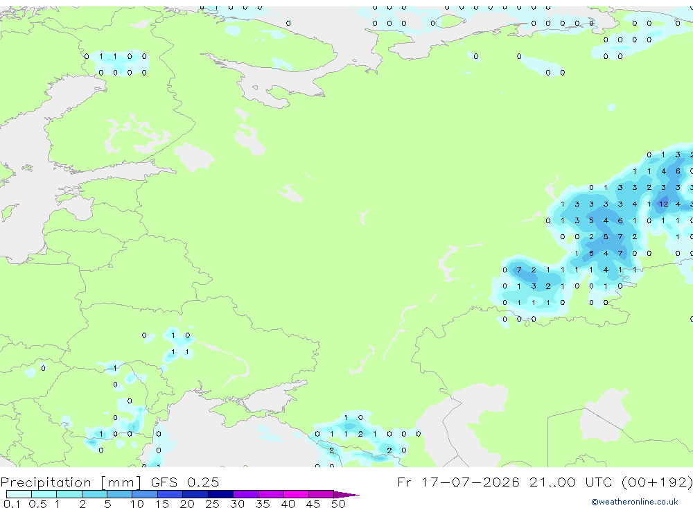
Task: Click legend swatch between 35 and 40
Action: 271,494
